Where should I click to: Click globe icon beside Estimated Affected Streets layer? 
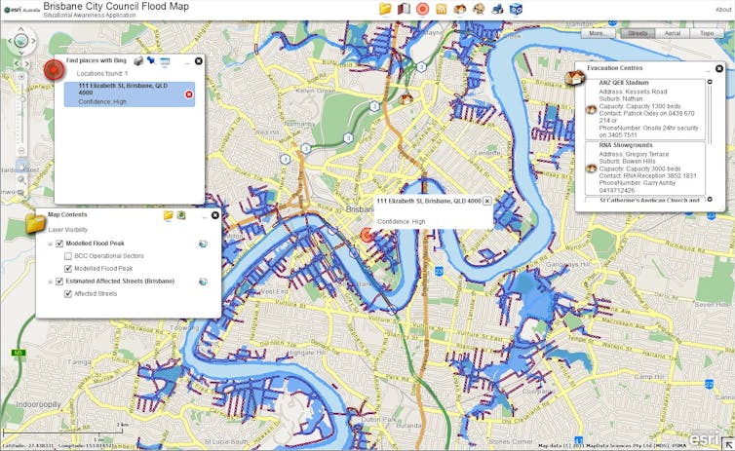pyautogui.click(x=203, y=282)
